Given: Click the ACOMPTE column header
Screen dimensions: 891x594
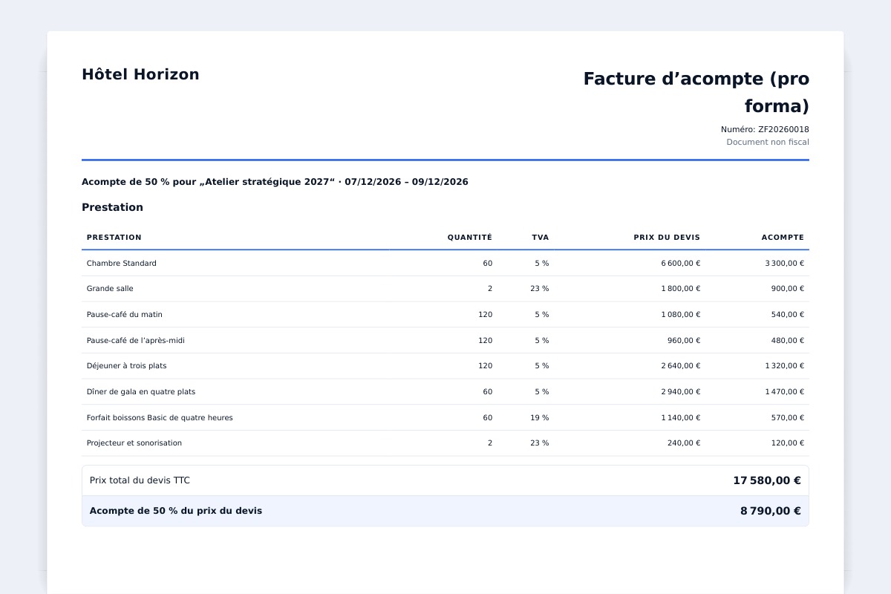Looking at the screenshot, I should coord(783,238).
